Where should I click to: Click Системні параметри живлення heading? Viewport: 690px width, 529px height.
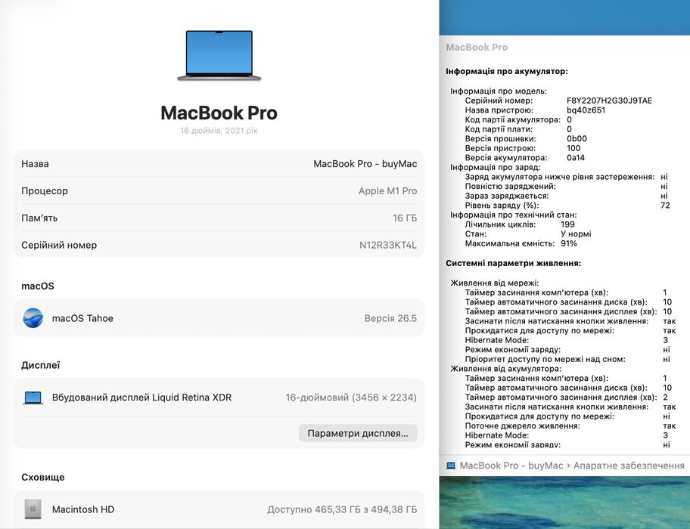click(514, 263)
